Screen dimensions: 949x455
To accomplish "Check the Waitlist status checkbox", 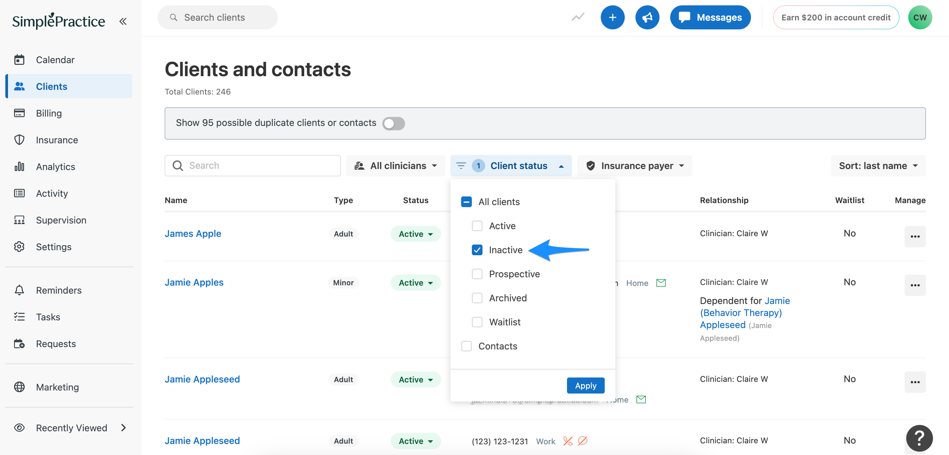I will (477, 322).
